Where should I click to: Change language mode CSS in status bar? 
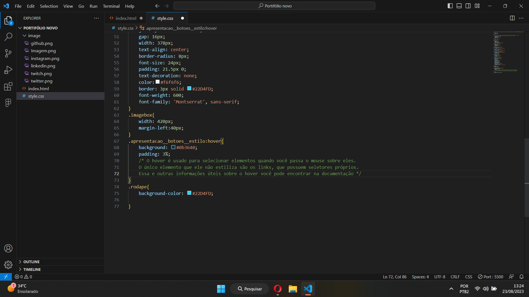click(x=469, y=277)
